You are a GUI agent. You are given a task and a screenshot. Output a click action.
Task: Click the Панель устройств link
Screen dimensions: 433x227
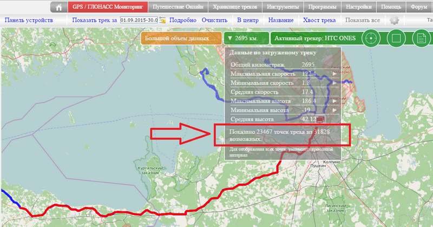pos(29,20)
